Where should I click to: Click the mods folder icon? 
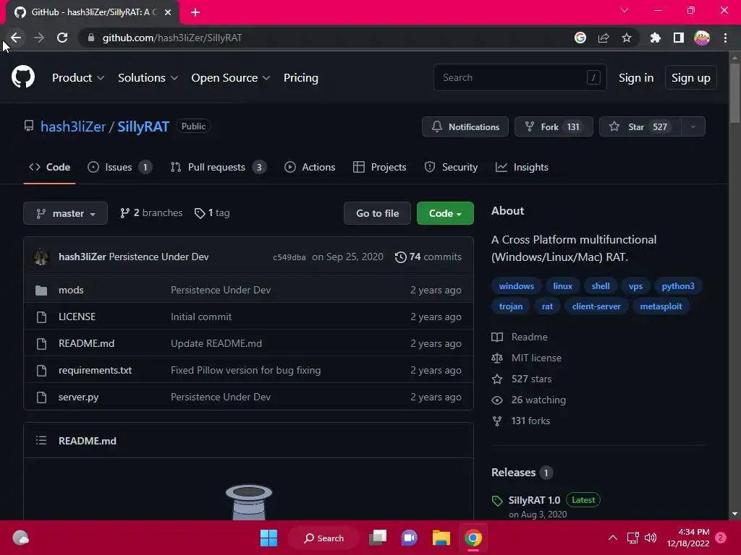tap(41, 291)
